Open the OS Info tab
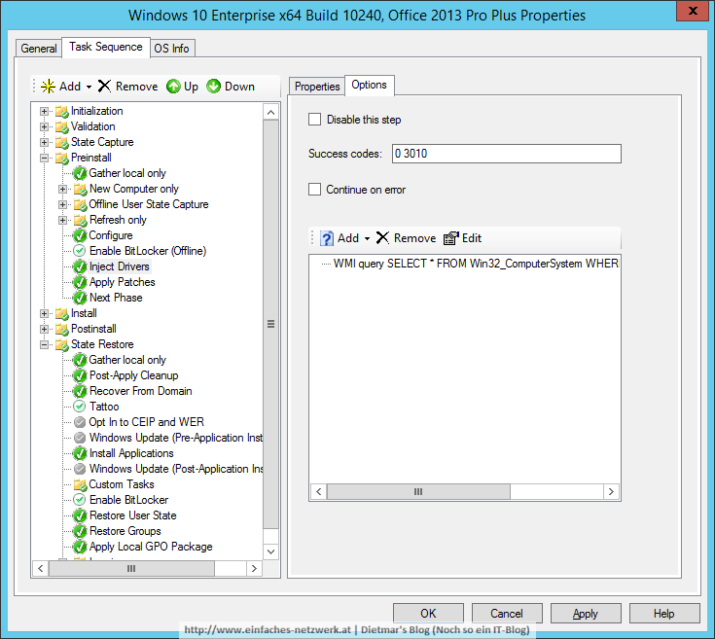The image size is (715, 639). (x=171, y=49)
